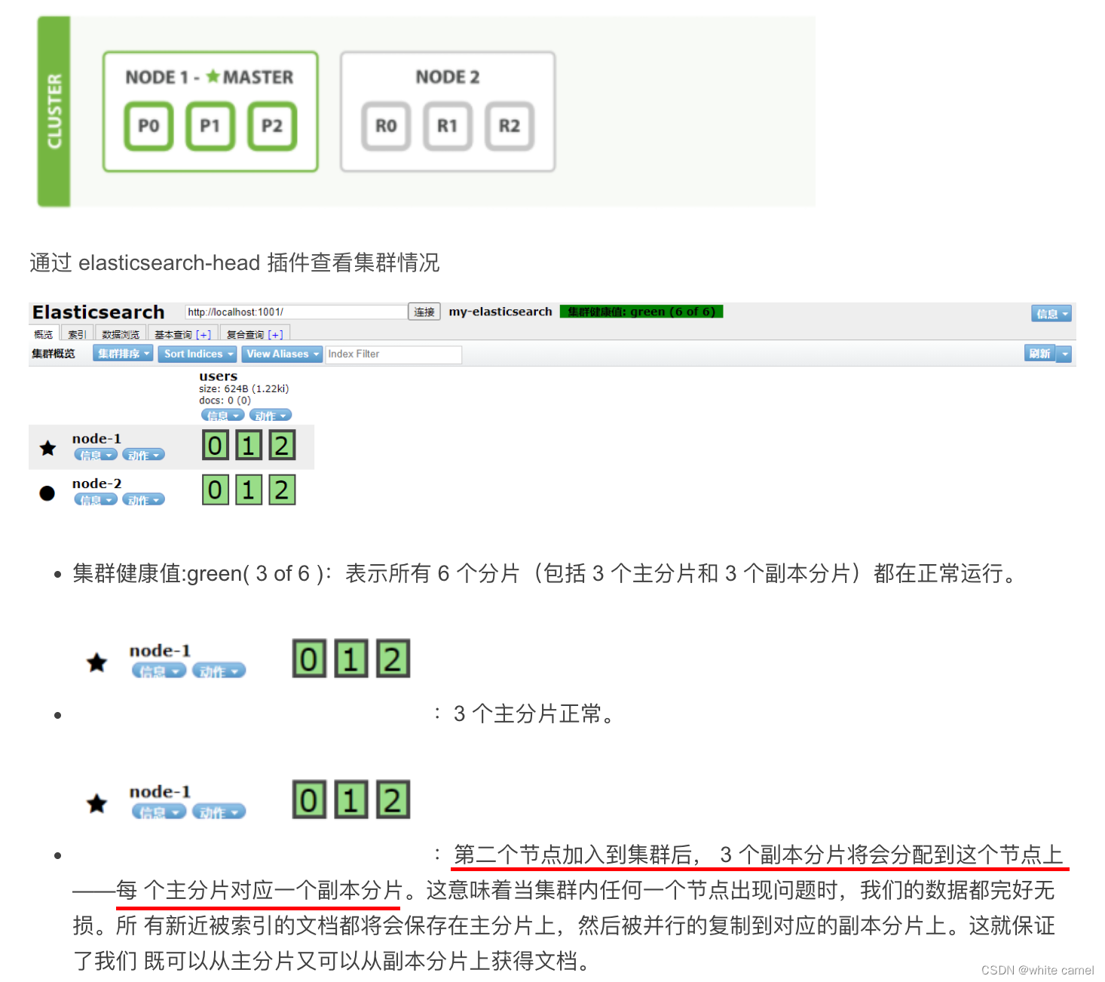The height and width of the screenshot is (982, 1105).
Task: Open the 集群排序 sorting dropdown
Action: click(x=121, y=353)
